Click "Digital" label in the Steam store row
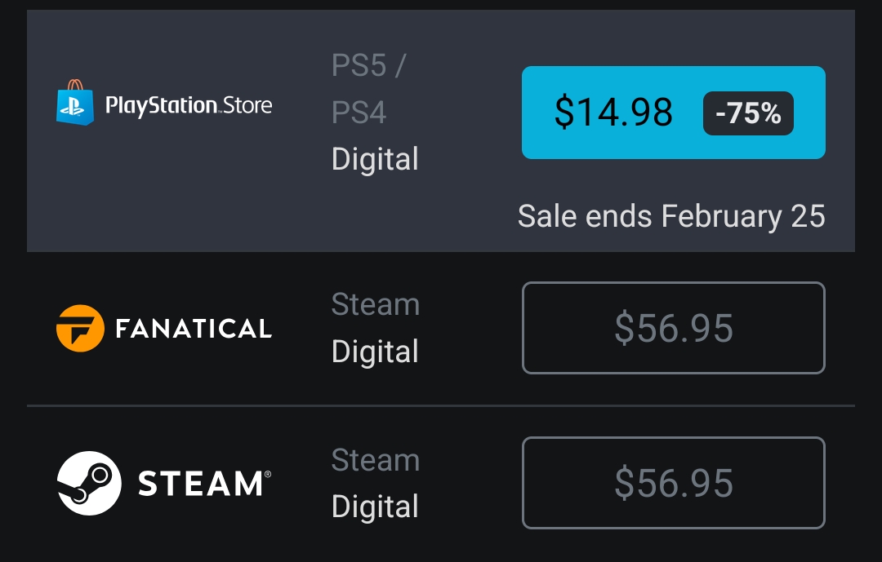882x562 pixels. 375,507
